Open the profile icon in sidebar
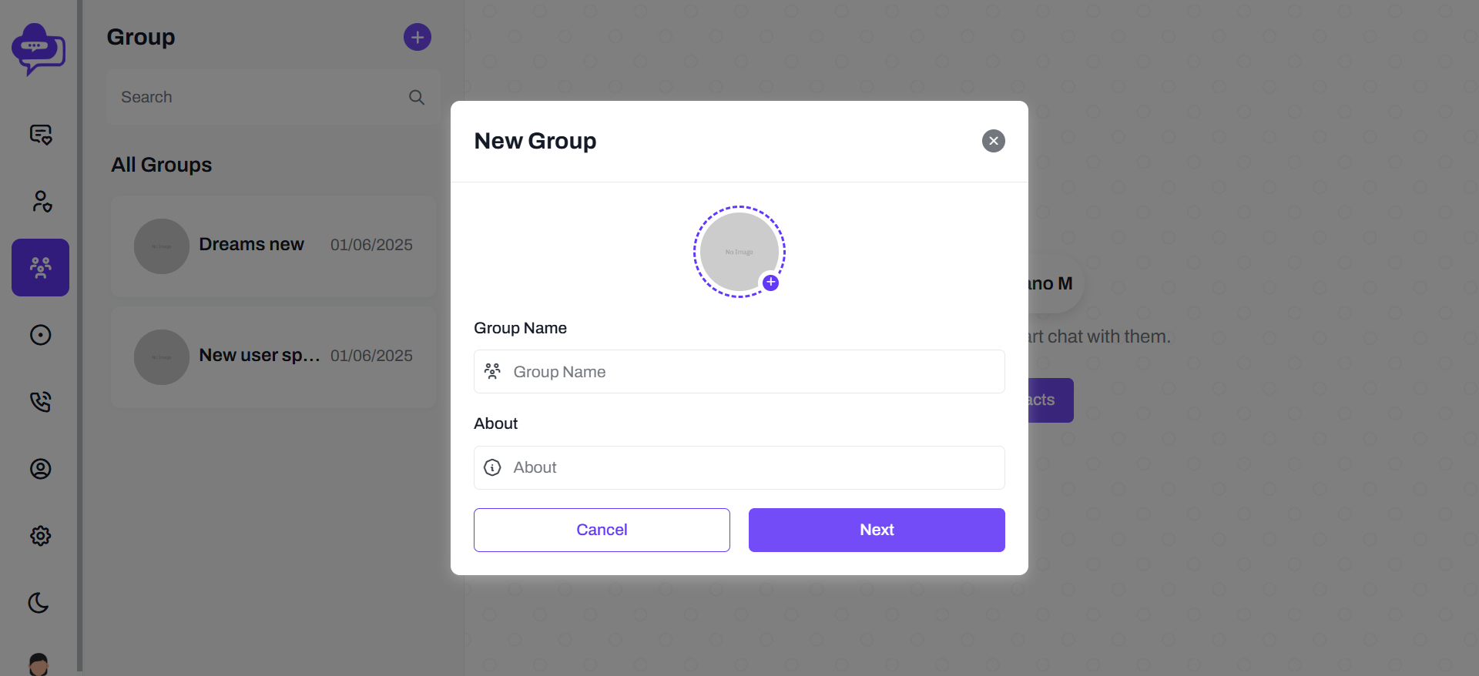Screen dimensions: 1479x676 pos(40,469)
